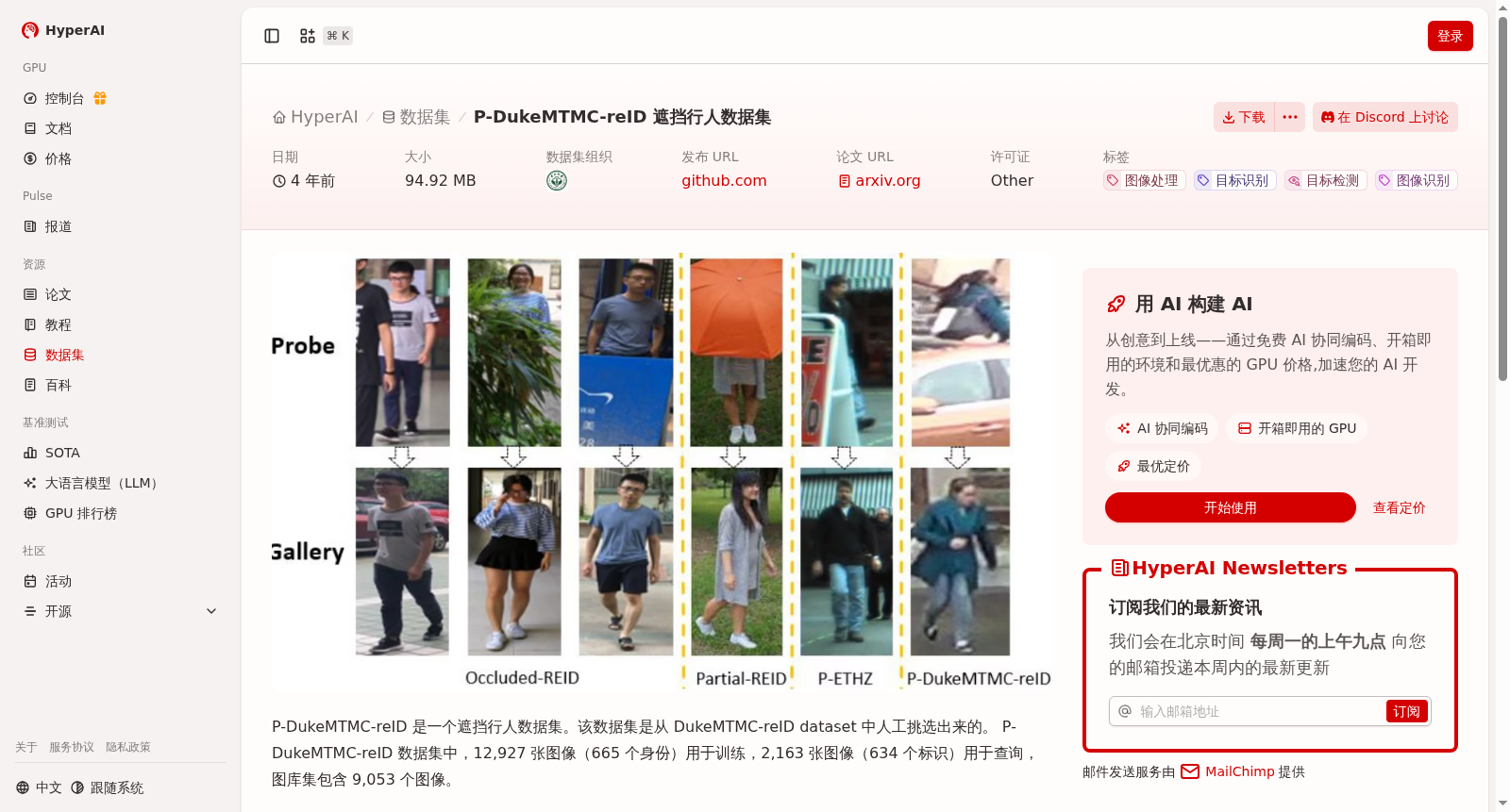This screenshot has height=812, width=1510.
Task: Open the github.com release URL
Action: point(724,180)
